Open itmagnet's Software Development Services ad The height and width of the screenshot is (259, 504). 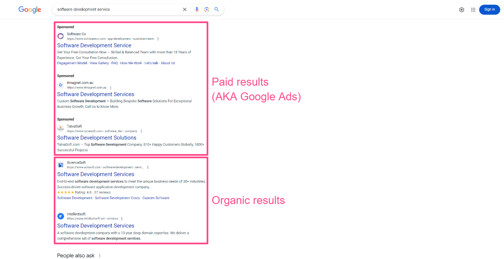coord(96,94)
